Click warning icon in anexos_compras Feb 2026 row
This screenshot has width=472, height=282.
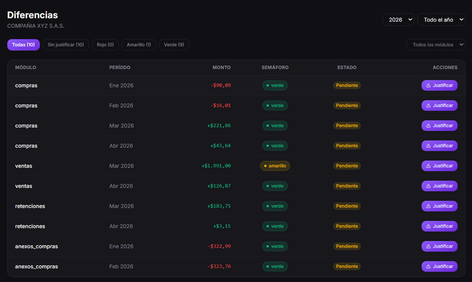point(428,267)
